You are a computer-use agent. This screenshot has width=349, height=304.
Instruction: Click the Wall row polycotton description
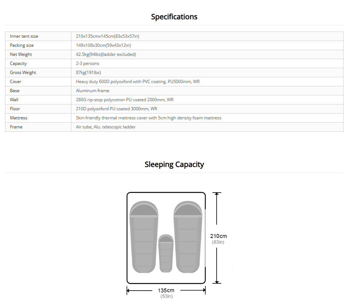(x=124, y=100)
